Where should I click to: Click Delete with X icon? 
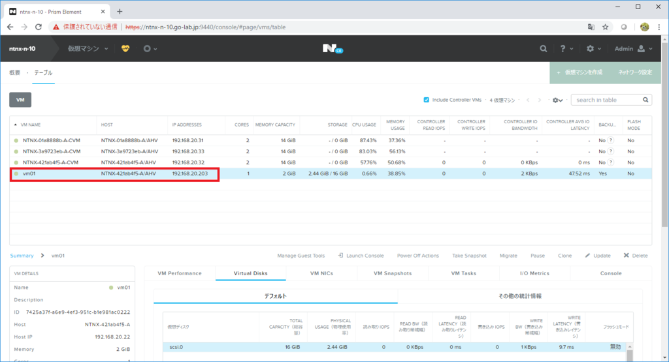[636, 256]
